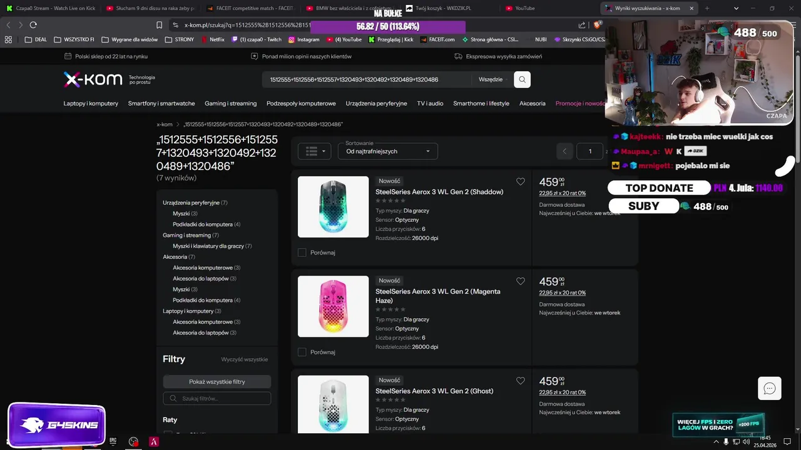Reload the browser page
This screenshot has height=450, width=801.
point(33,25)
